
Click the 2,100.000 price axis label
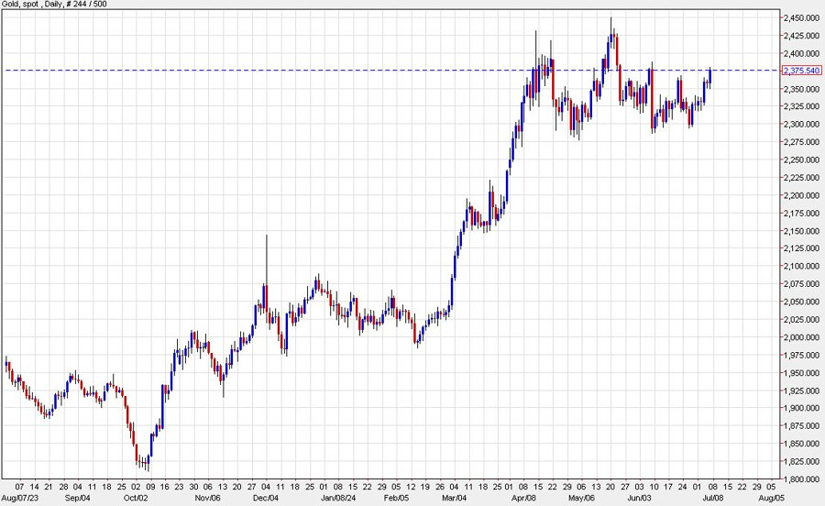[801, 266]
